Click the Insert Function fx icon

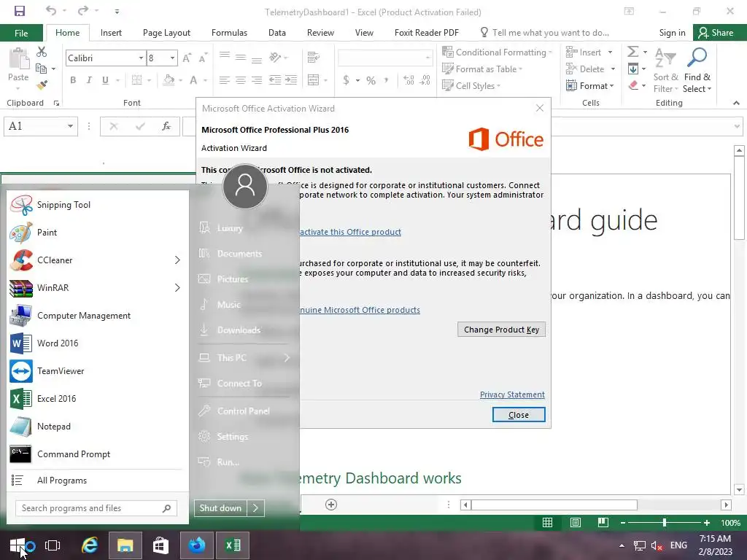coord(166,126)
